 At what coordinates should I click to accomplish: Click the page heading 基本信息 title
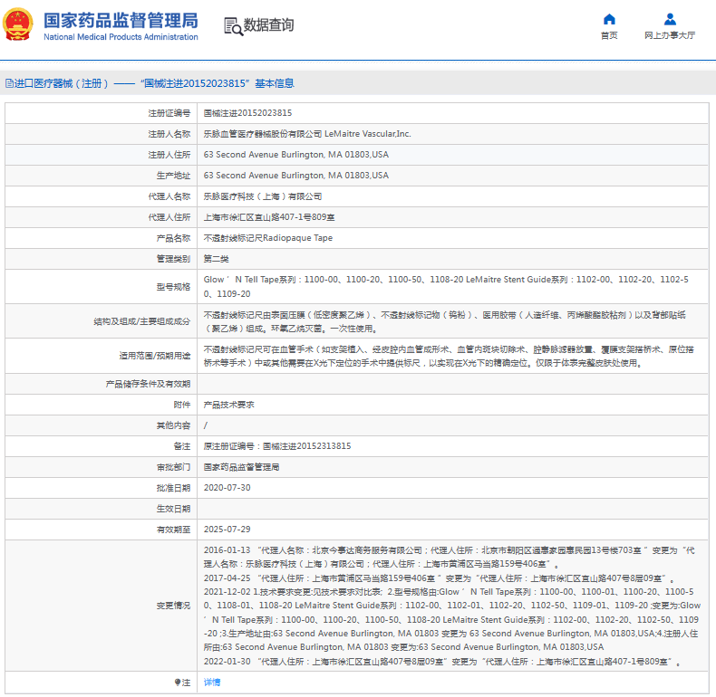coord(275,83)
